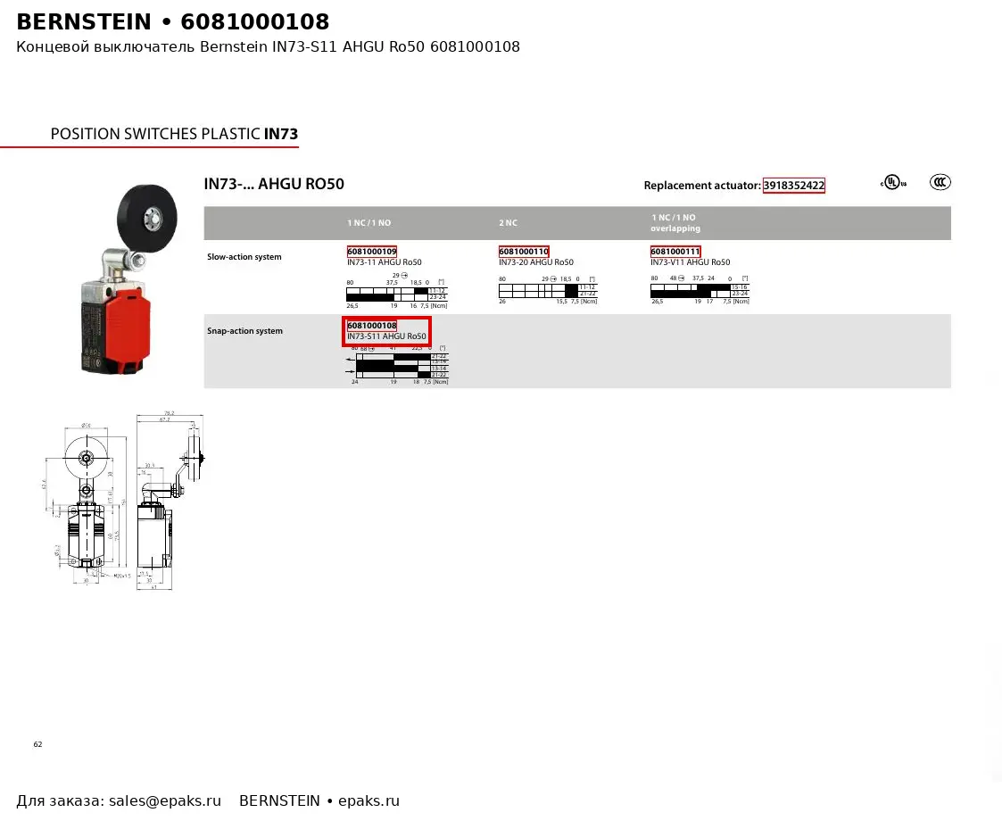Click the '1 NC / 1 NO' column header
This screenshot has width=1002, height=821.
[369, 223]
